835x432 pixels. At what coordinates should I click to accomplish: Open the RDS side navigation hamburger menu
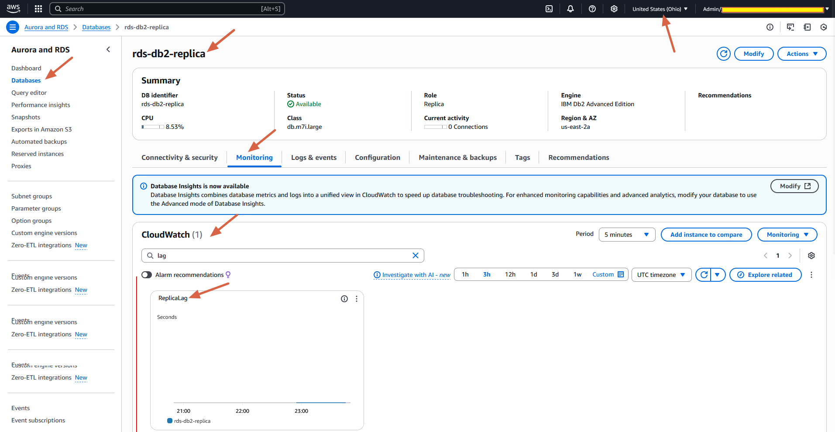13,27
